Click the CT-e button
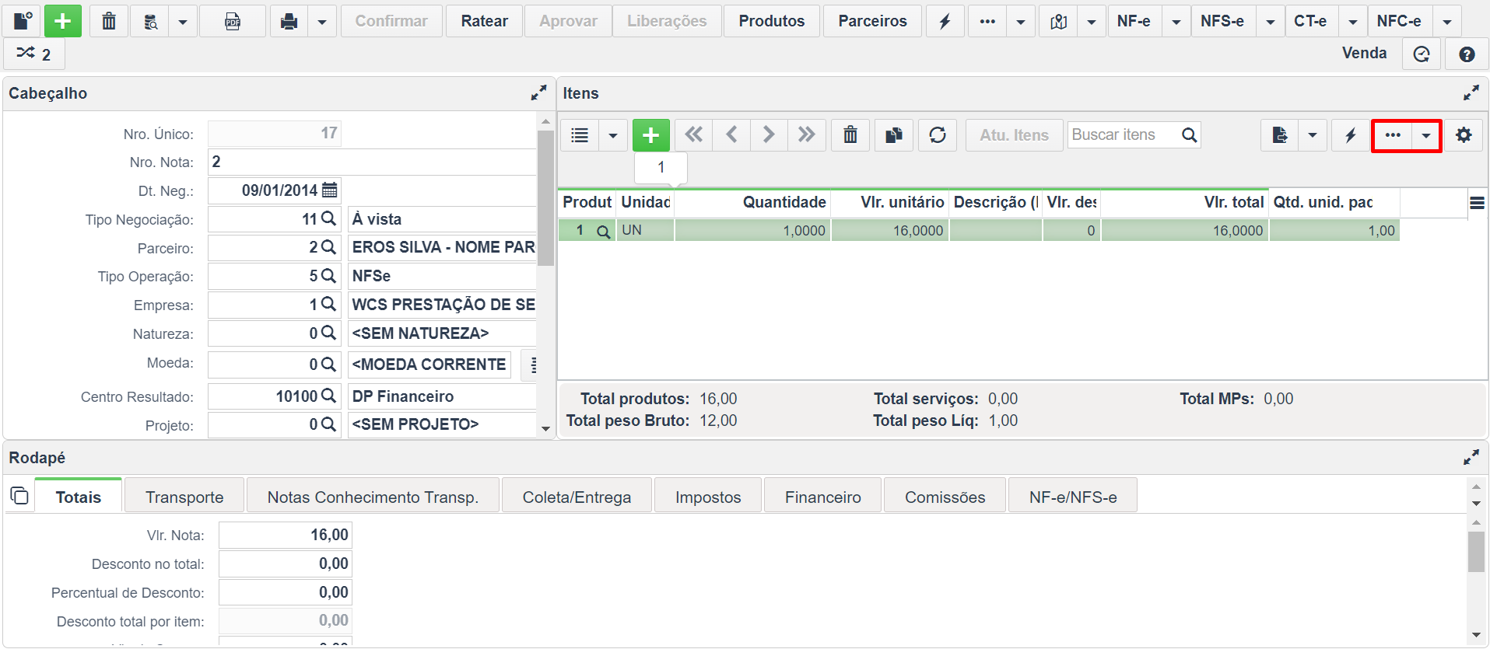1490x649 pixels. pos(1310,21)
